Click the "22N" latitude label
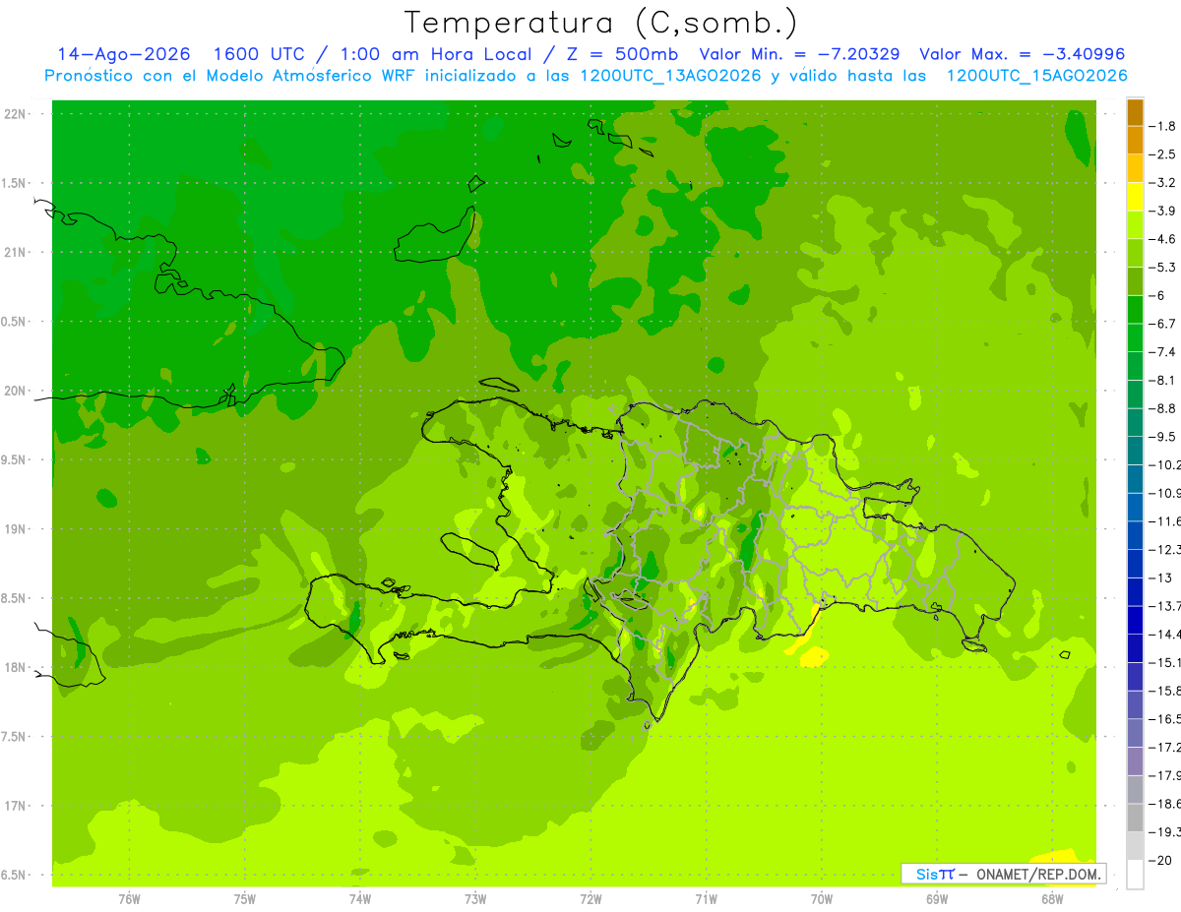Image resolution: width=1181 pixels, height=912 pixels. tap(16, 114)
